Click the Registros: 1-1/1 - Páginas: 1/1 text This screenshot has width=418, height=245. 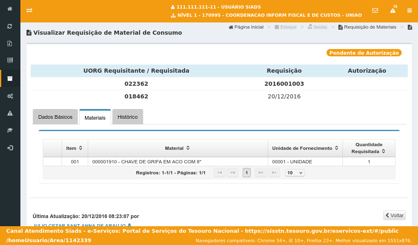(x=171, y=173)
